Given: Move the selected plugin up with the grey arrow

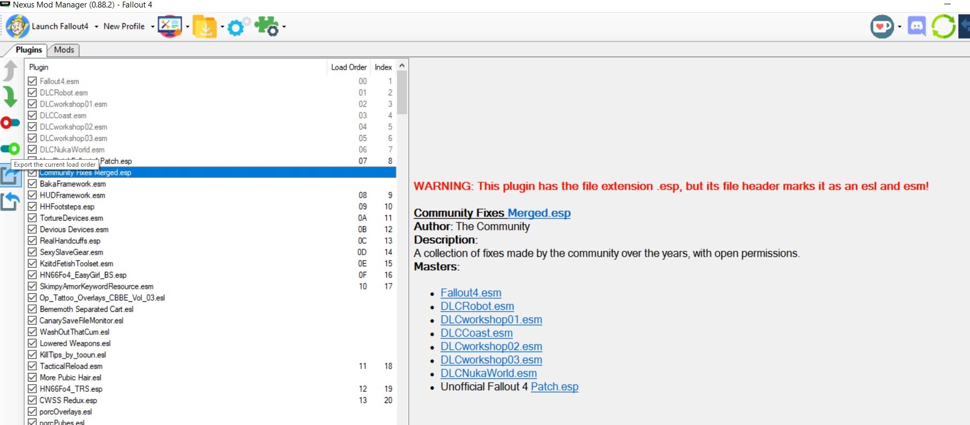Looking at the screenshot, I should point(10,71).
